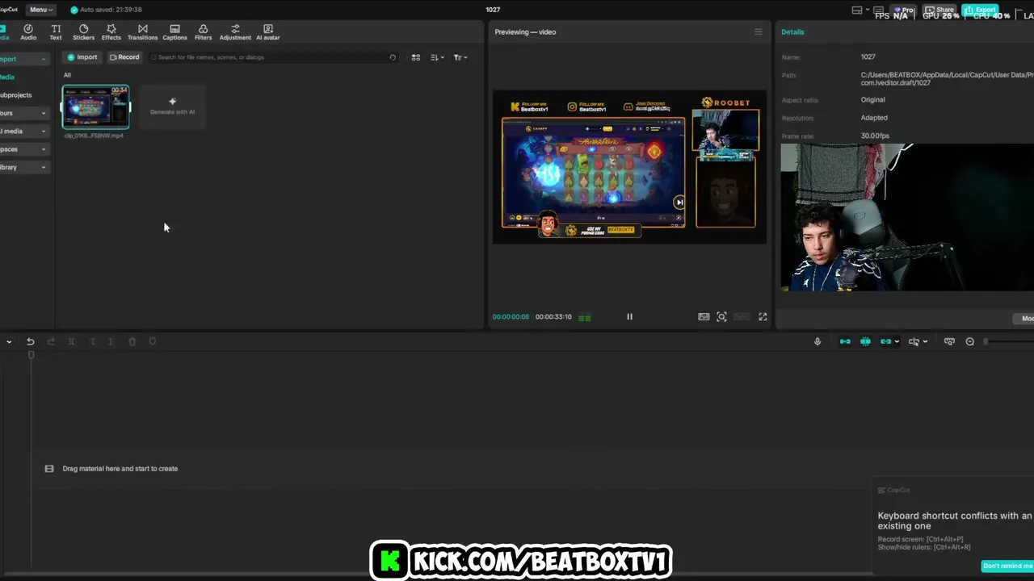Screen dimensions: 1034x581
Task: Click the preview audio level meter
Action: (585, 317)
